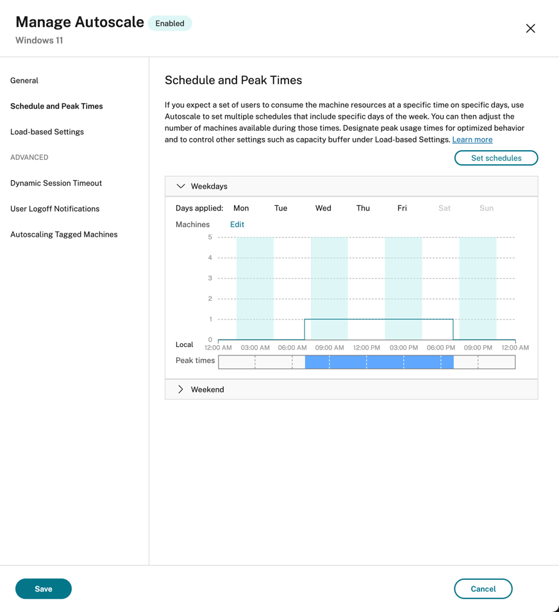Click the 03:00 AM axis label
The width and height of the screenshot is (559, 612).
[x=255, y=348]
